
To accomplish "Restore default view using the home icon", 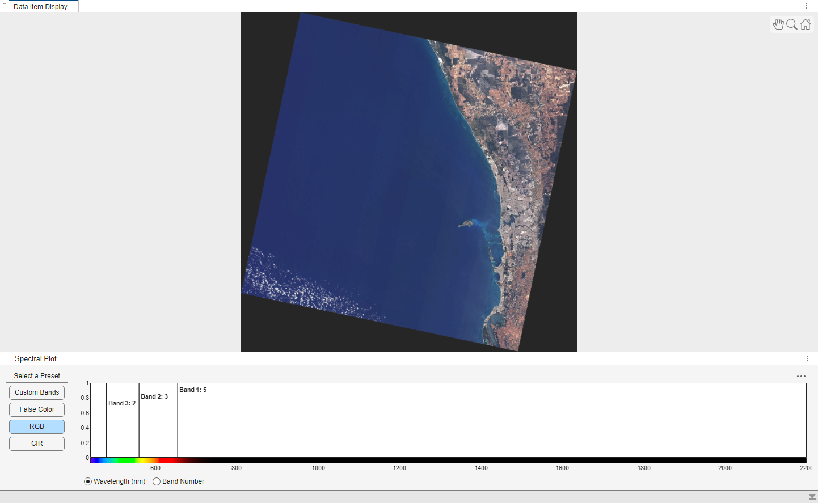I will (806, 24).
